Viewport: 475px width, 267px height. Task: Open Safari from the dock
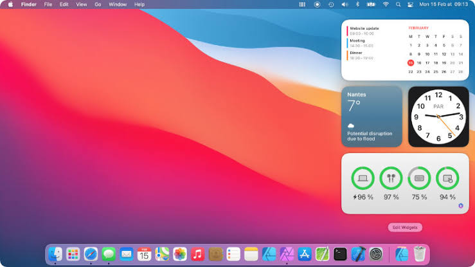pyautogui.click(x=91, y=254)
